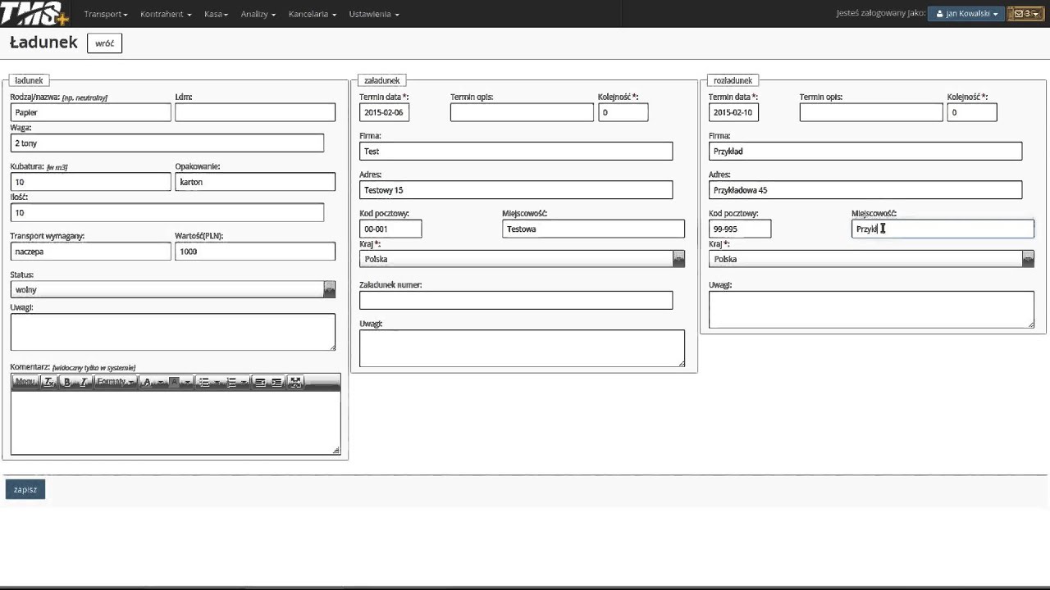
Task: Click the Ilość field
Action: (x=167, y=212)
